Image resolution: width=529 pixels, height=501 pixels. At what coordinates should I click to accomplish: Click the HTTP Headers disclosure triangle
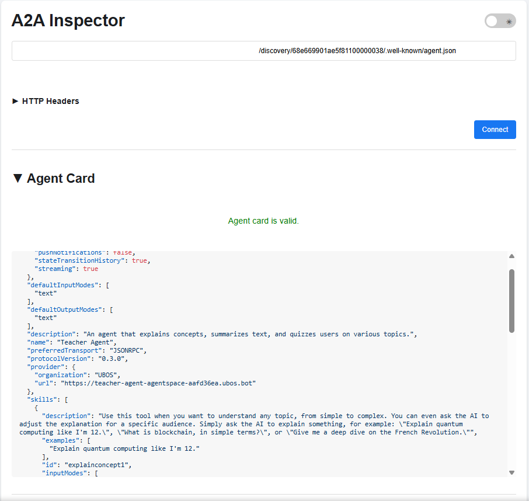tap(15, 100)
